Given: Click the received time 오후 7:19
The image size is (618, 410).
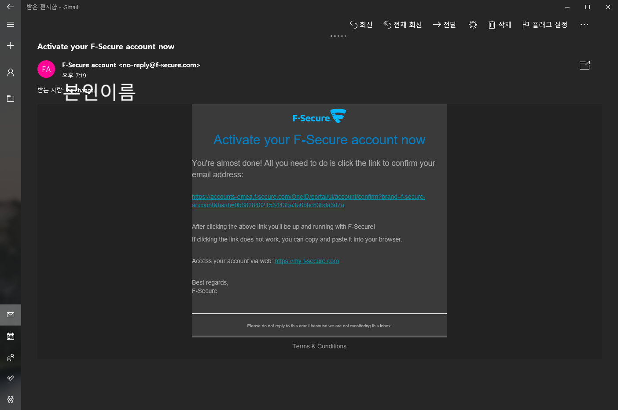Looking at the screenshot, I should [74, 75].
